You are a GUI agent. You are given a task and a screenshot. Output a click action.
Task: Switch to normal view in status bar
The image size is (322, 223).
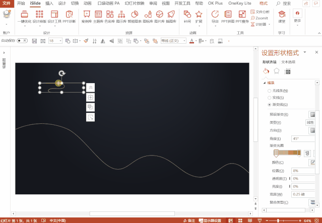click(x=230, y=220)
